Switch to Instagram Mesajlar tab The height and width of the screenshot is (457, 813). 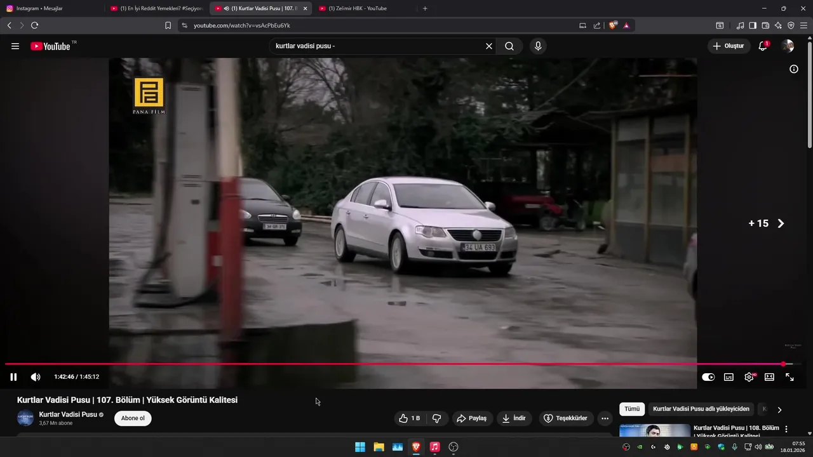51,8
